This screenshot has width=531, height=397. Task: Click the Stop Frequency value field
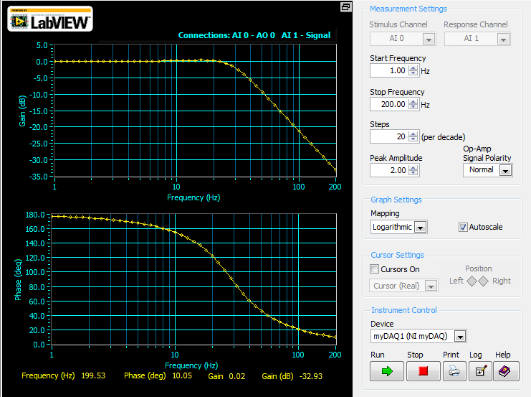pos(389,104)
